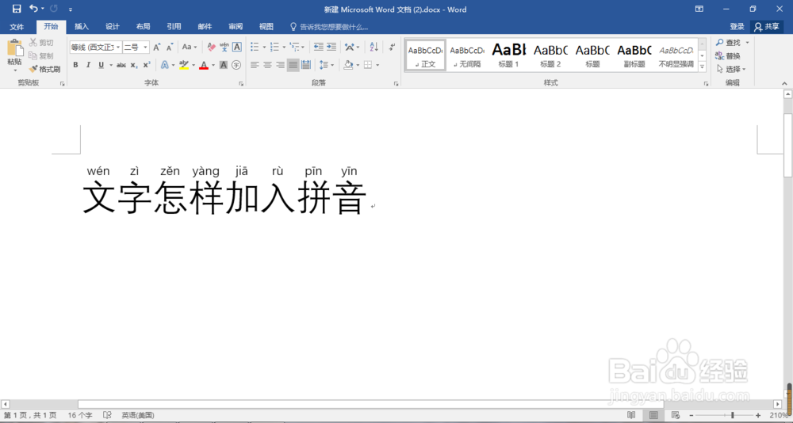Apply the yellow text highlight color
Screen dimensions: 793x423
click(x=184, y=65)
